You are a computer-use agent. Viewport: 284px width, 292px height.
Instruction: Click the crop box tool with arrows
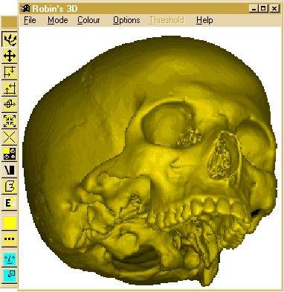pos(10,72)
